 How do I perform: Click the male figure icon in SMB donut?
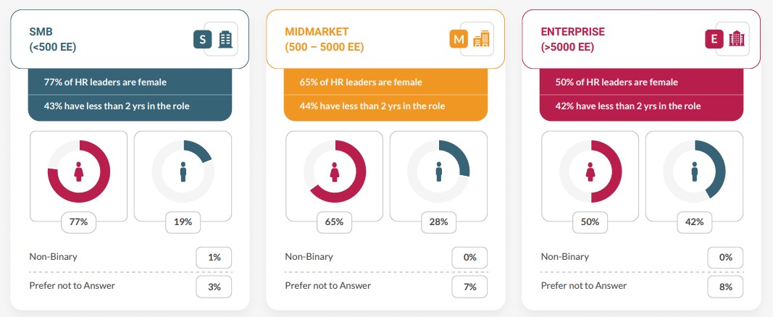click(183, 172)
